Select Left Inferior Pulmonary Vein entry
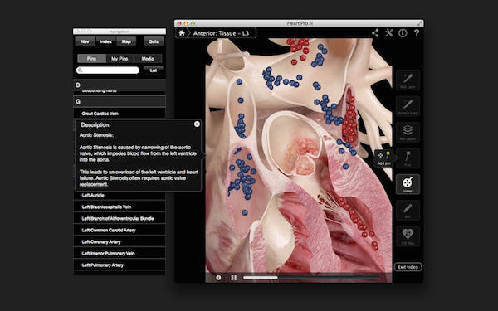This screenshot has height=311, width=498. point(120,253)
